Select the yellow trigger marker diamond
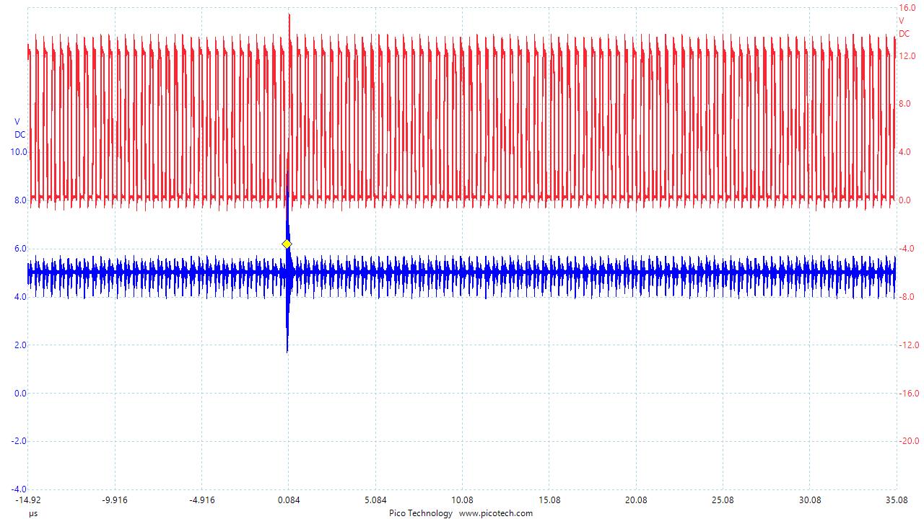924x519 pixels. [286, 244]
